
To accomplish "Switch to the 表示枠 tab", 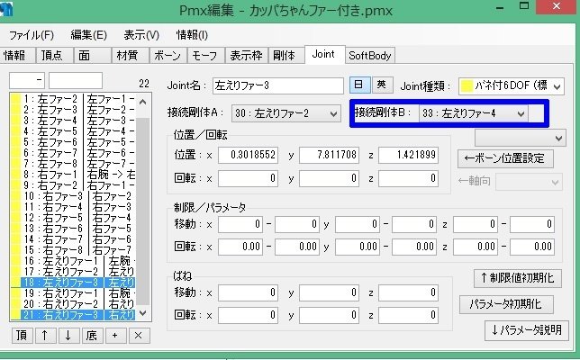I will click(x=247, y=56).
